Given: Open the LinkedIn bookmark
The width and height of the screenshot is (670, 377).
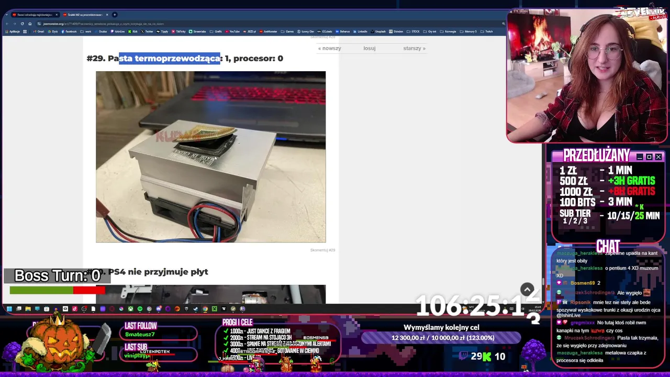Looking at the screenshot, I should [x=360, y=31].
